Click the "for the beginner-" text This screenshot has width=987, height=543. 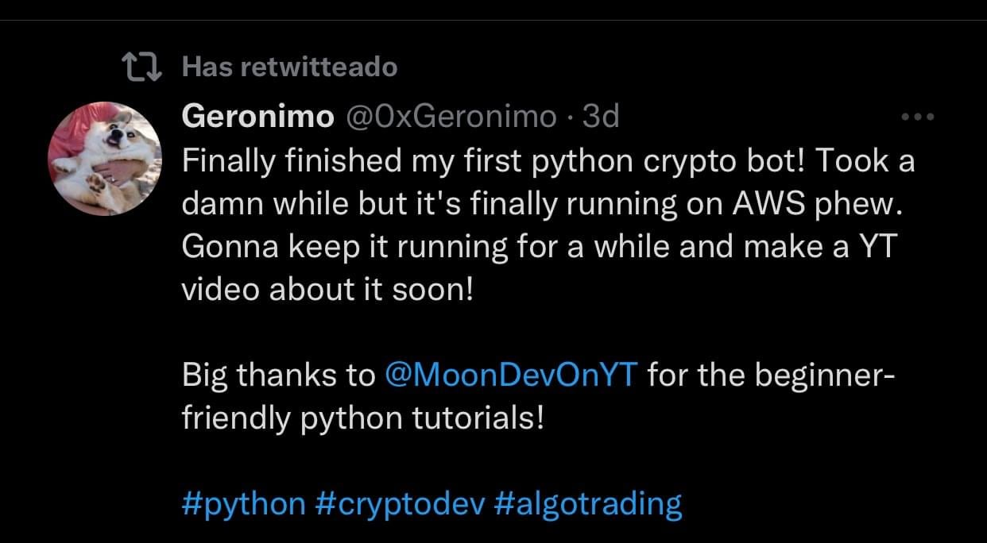click(771, 374)
